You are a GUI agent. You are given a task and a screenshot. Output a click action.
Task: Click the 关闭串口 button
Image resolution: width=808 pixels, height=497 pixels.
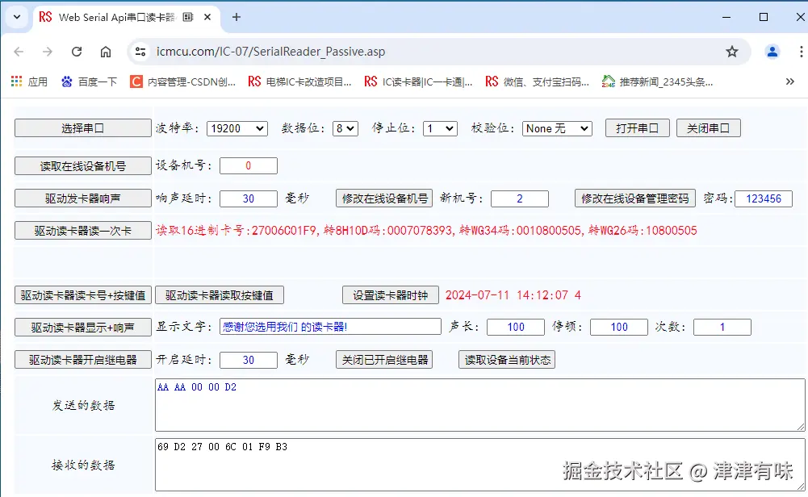(709, 128)
